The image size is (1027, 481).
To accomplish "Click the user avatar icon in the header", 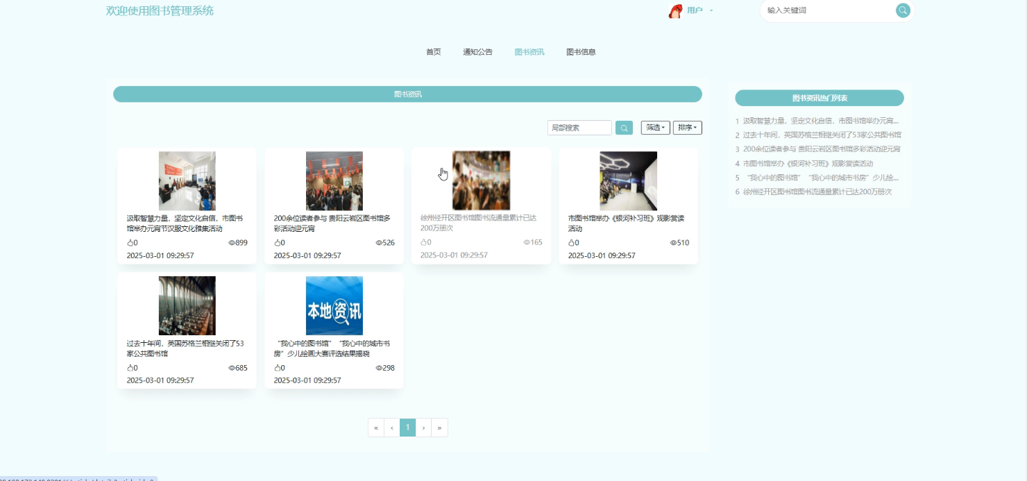I will point(675,10).
